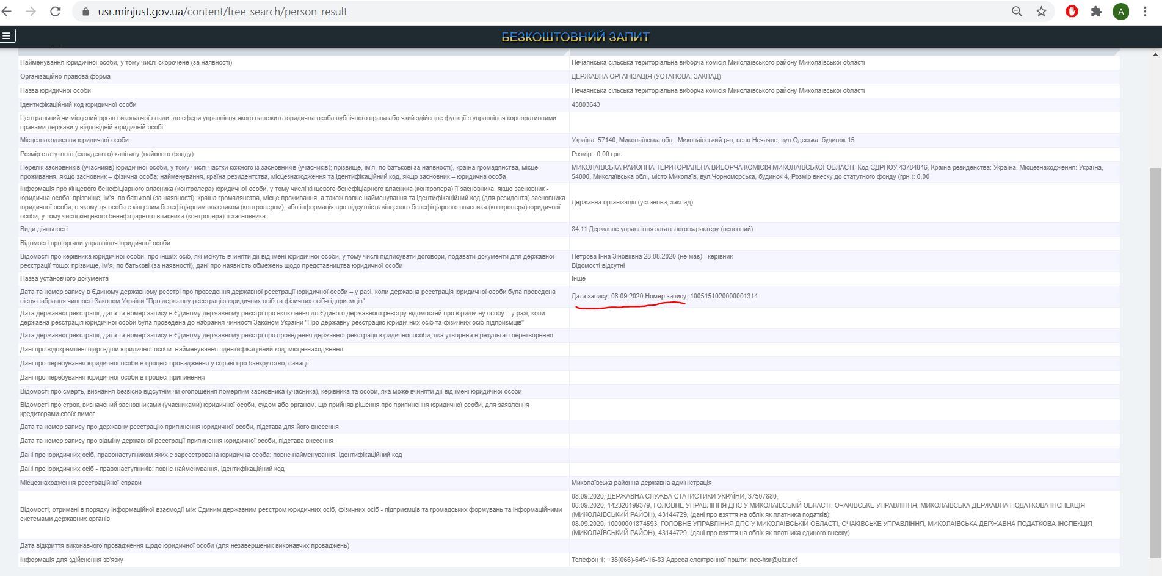The width and height of the screenshot is (1162, 576).
Task: Select address with село Нечаяне
Action: pos(713,140)
